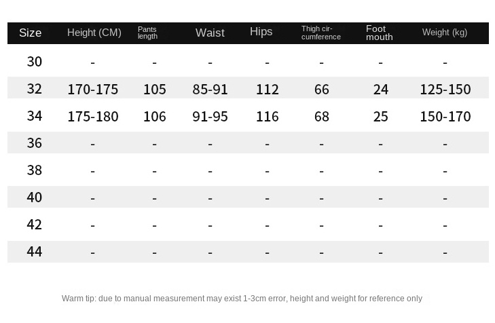Select the 175-180 height value
Viewport: 495px width, 323px height.
click(x=93, y=117)
